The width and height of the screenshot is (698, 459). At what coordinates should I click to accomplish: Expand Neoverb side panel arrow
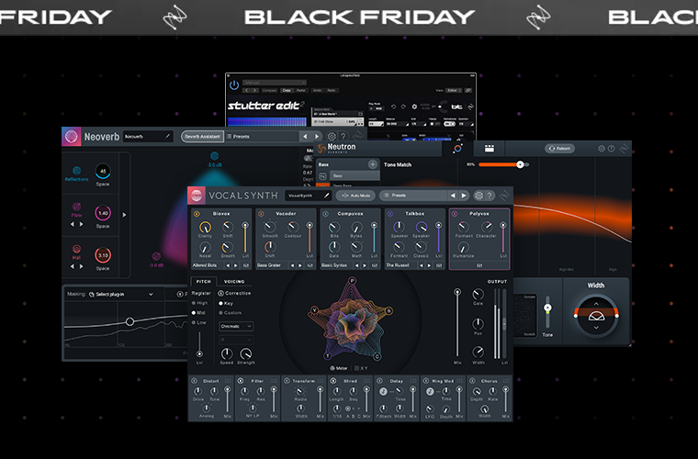tap(124, 215)
